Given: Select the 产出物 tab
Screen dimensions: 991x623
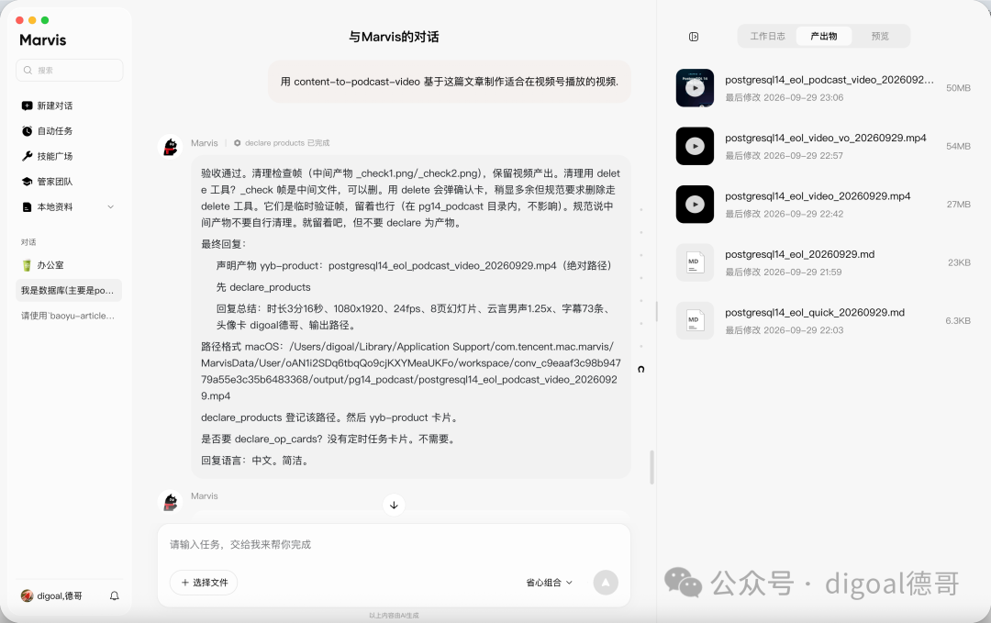Looking at the screenshot, I should (823, 36).
